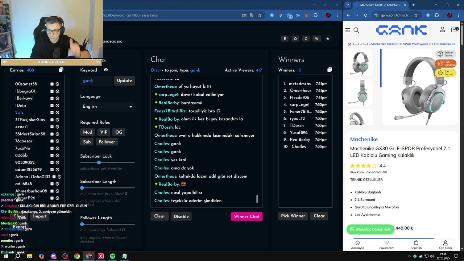This screenshot has height=261, width=464.
Task: Toggle the Mod required role
Action: (88, 132)
